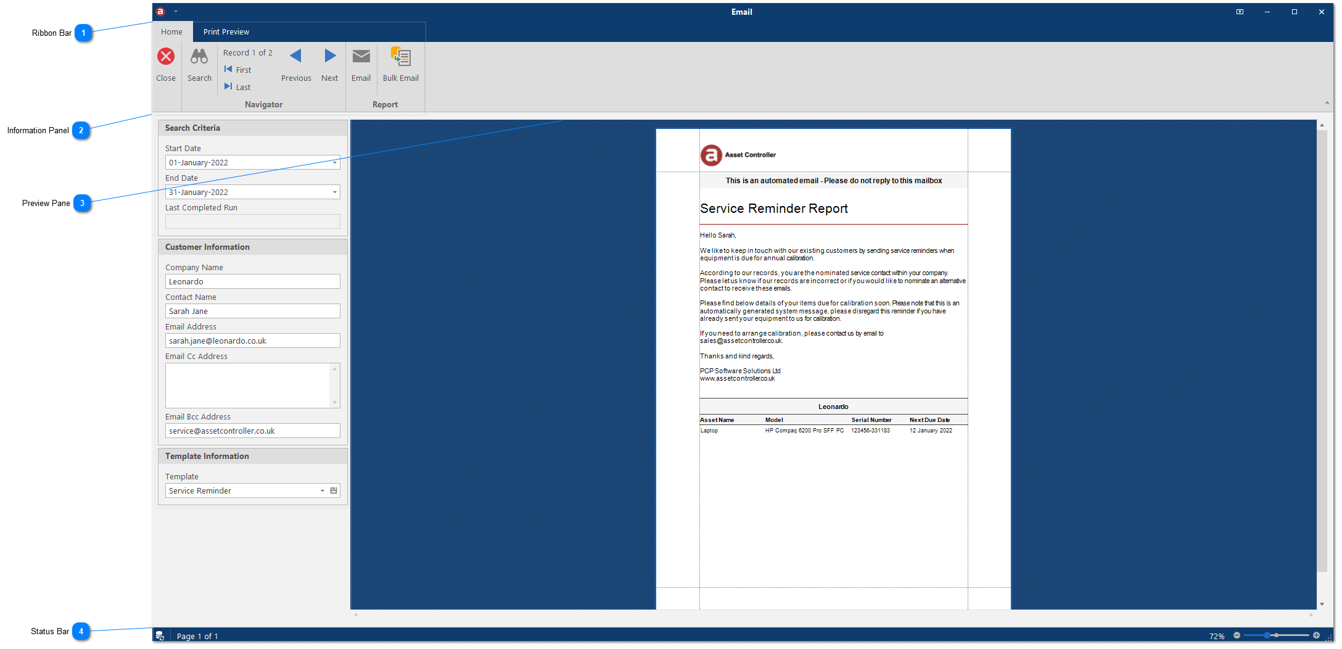Save template icon beside Service Reminder

point(334,490)
